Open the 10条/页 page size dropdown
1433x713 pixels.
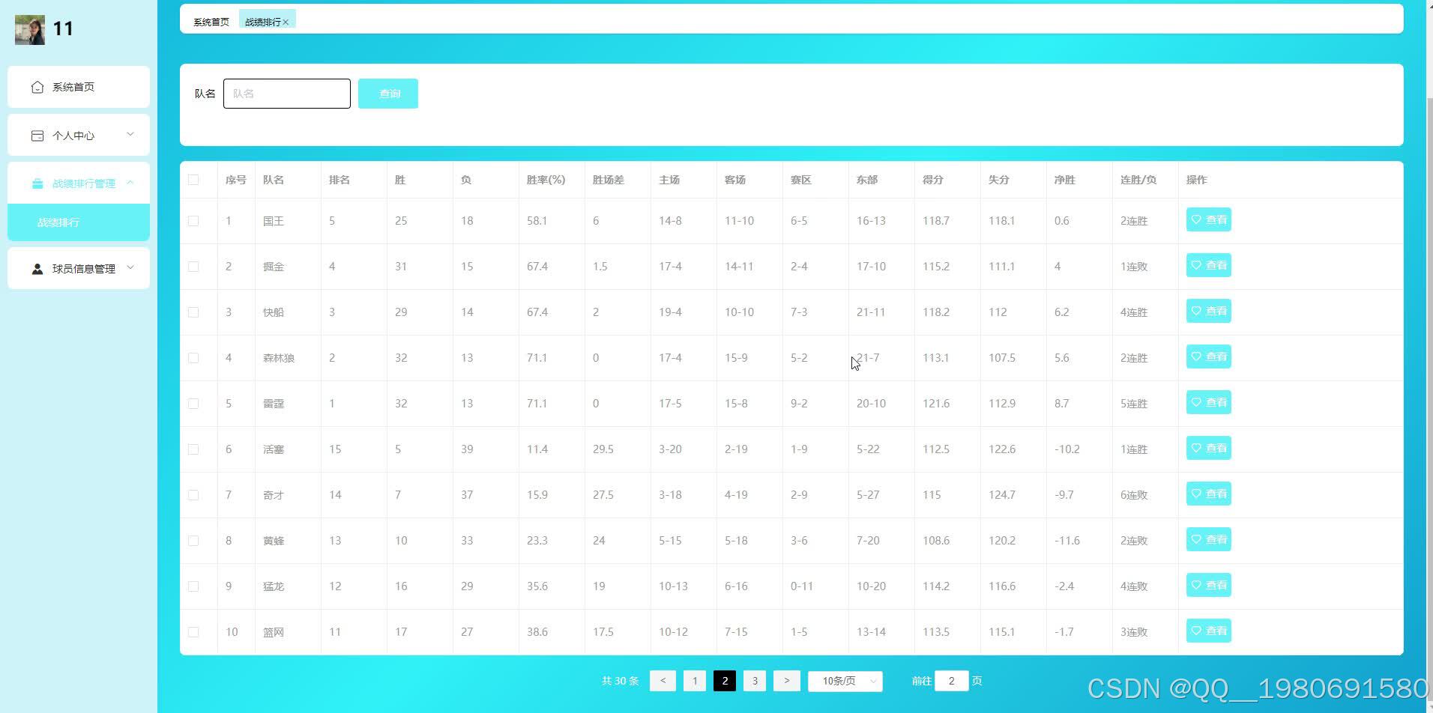[845, 681]
